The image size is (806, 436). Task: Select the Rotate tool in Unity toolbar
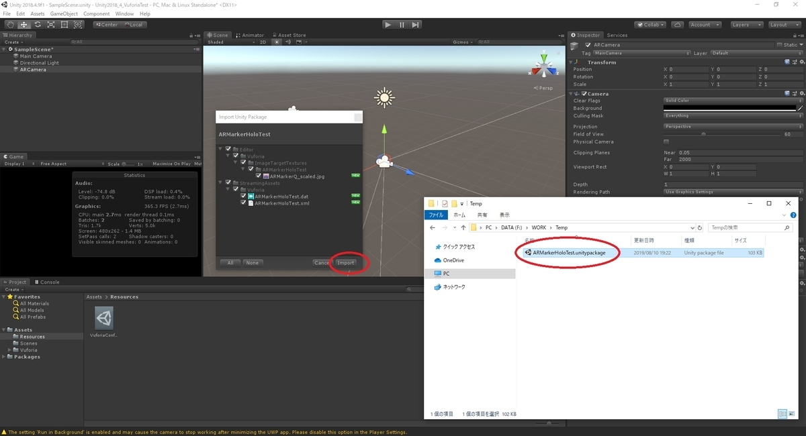[x=37, y=25]
